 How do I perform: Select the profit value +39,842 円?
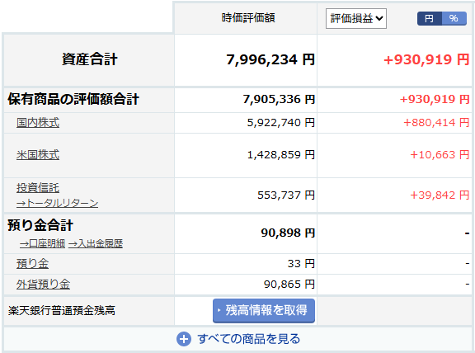click(x=440, y=195)
